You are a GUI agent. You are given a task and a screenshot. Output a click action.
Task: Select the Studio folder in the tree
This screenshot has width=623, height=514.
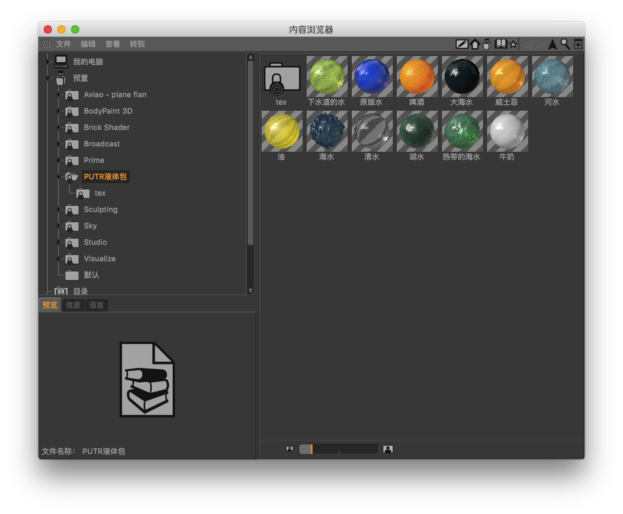(x=95, y=243)
